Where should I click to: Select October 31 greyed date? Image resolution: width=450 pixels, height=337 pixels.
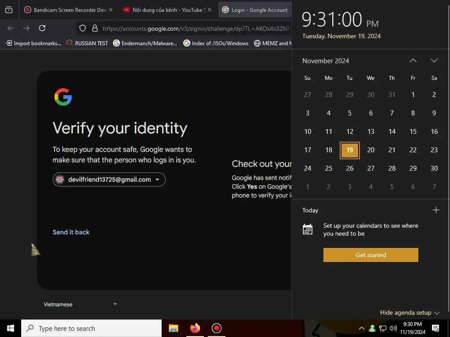pos(392,95)
